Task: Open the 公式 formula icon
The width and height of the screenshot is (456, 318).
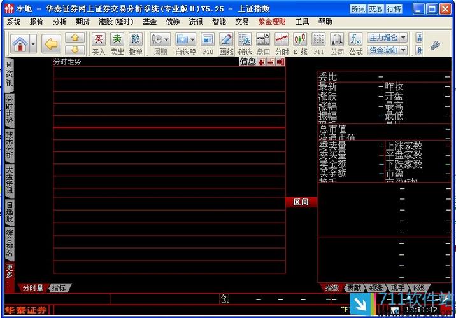Action: click(355, 39)
